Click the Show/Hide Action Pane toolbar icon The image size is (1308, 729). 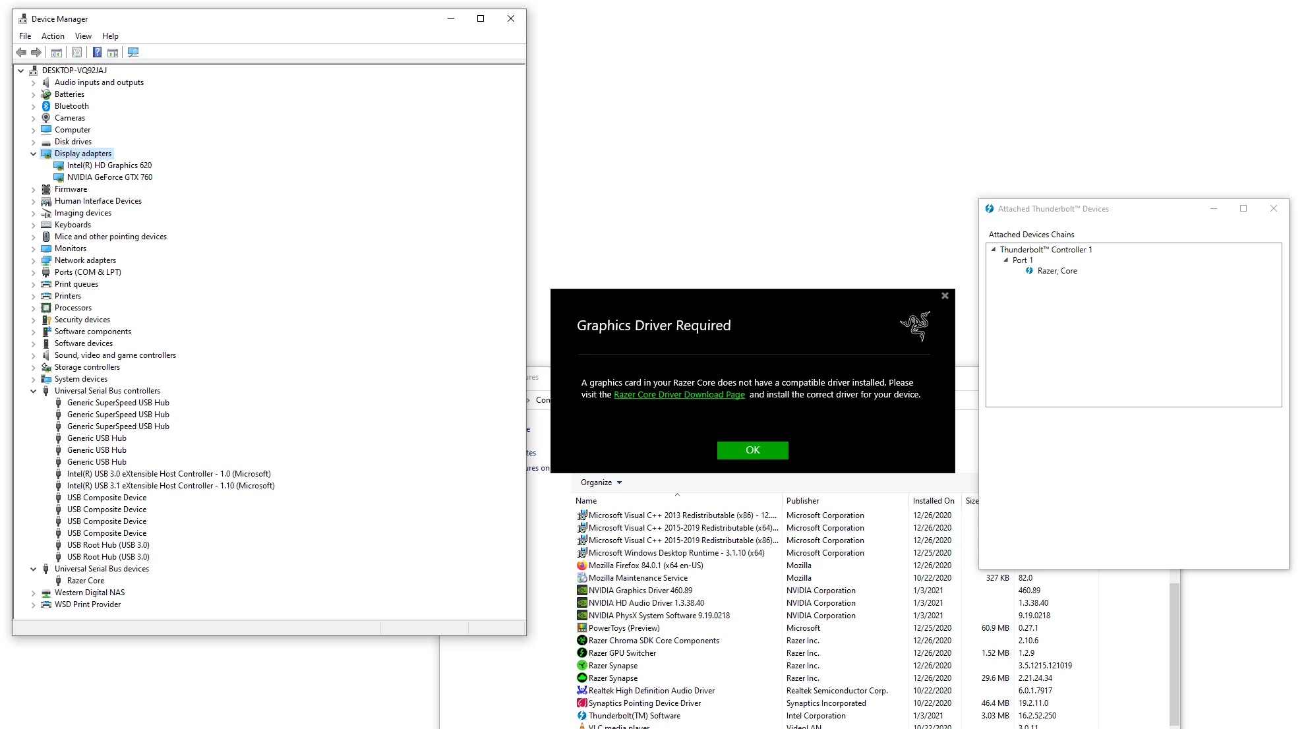click(113, 53)
